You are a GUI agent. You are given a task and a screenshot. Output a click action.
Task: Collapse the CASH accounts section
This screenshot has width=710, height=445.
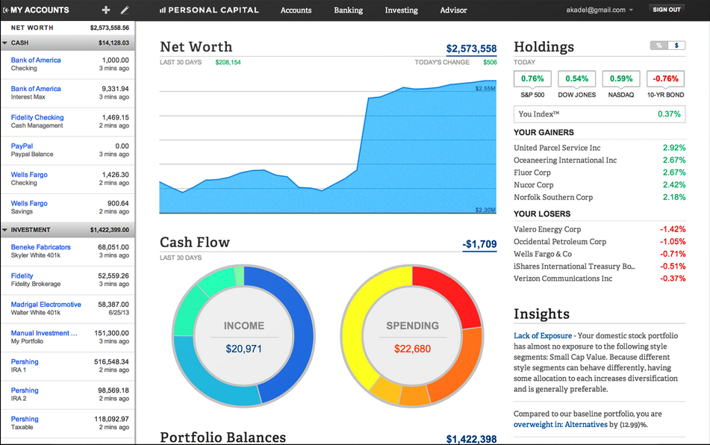(x=5, y=43)
